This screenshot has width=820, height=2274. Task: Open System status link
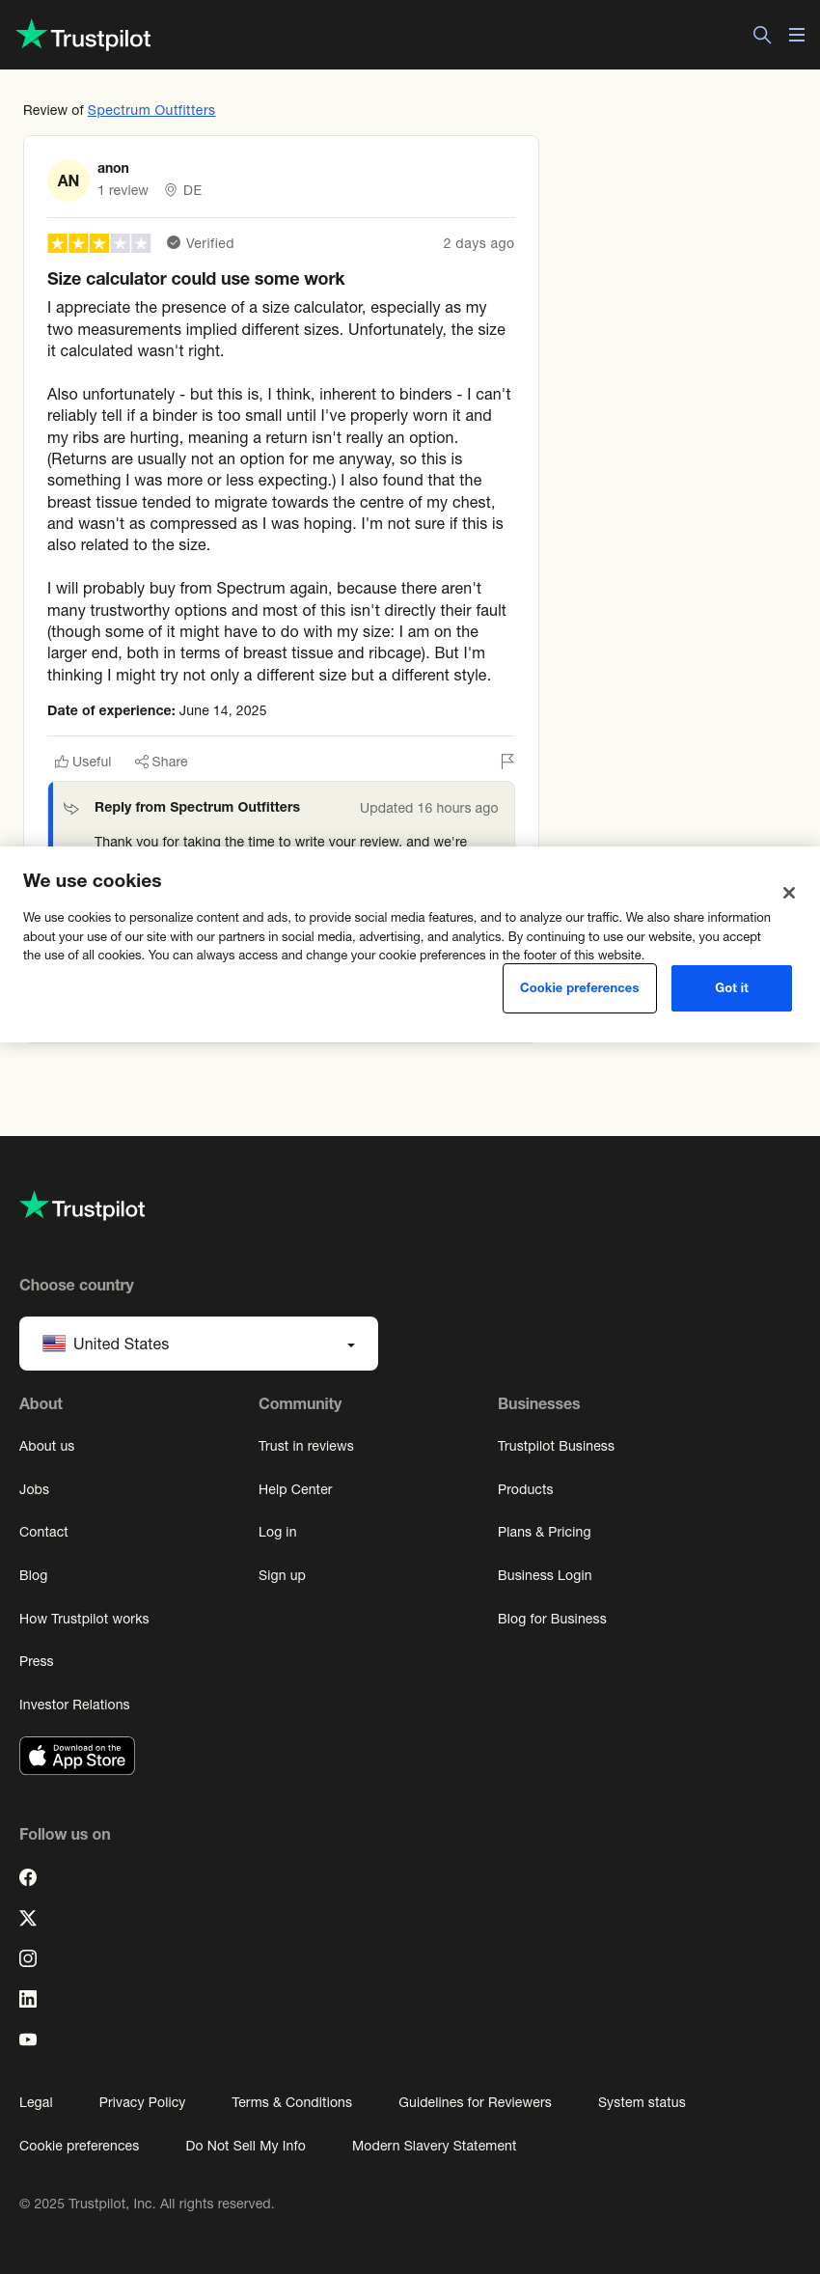[642, 2102]
